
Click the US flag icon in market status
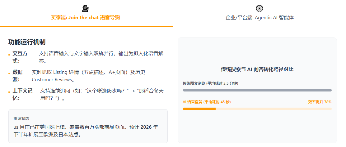16,127
